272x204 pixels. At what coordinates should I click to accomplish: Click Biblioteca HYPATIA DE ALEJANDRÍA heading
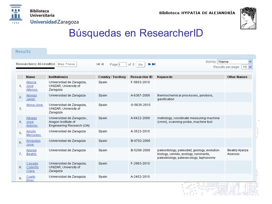coord(197,13)
